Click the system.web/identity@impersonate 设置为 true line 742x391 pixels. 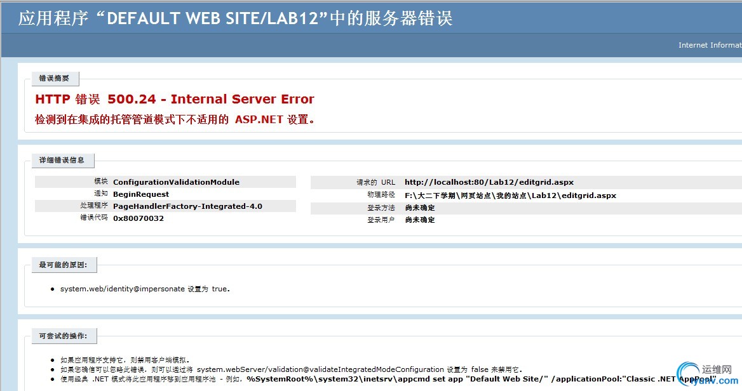click(x=145, y=289)
